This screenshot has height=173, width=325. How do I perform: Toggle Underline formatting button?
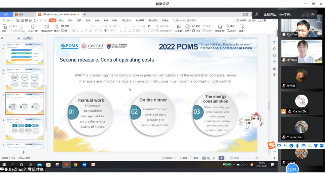82,30
